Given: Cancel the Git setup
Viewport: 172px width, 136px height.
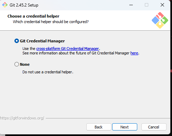Looking at the screenshot, I should coord(154,127).
